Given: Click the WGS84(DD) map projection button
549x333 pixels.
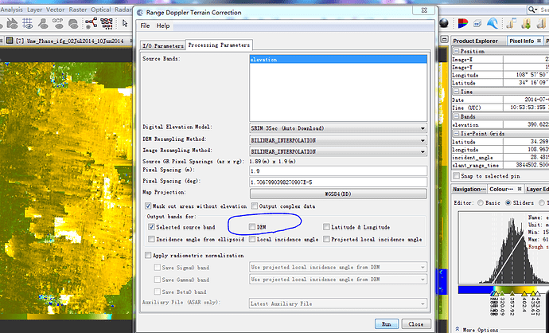Looking at the screenshot, I should [338, 194].
